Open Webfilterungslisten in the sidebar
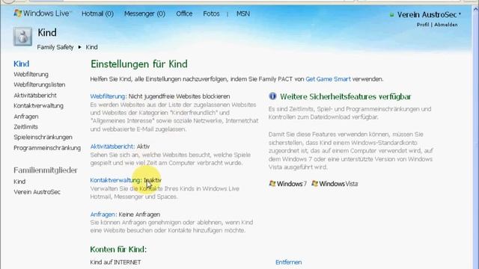479x269 pixels. 40,84
